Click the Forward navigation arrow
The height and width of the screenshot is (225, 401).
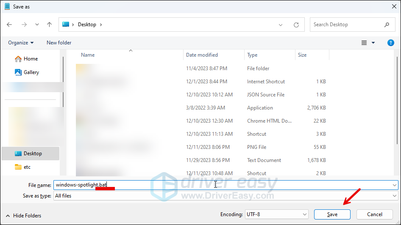(x=24, y=25)
